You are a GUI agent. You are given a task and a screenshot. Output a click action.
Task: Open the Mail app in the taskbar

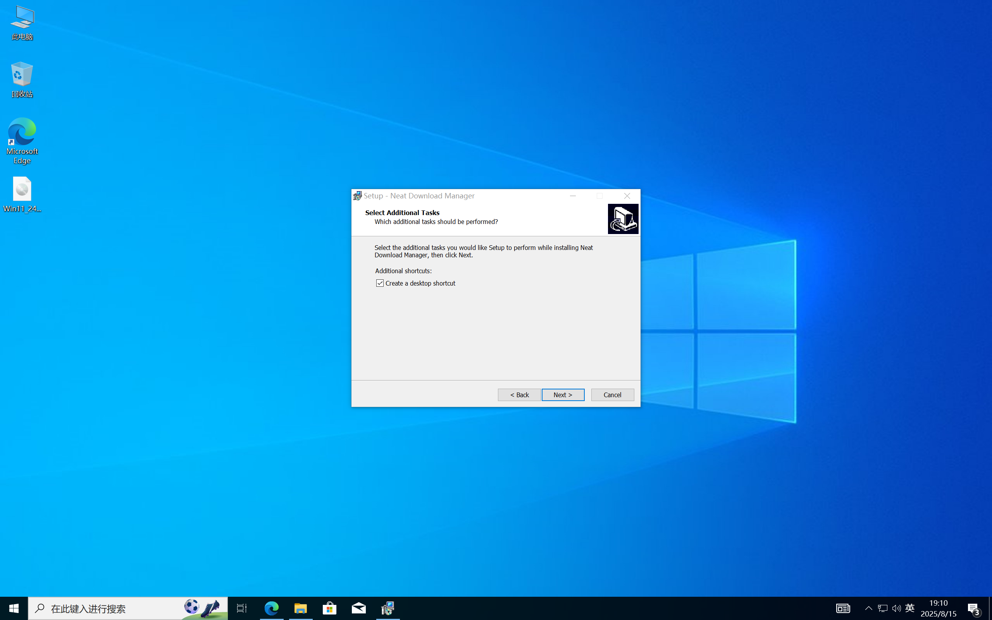click(x=359, y=608)
